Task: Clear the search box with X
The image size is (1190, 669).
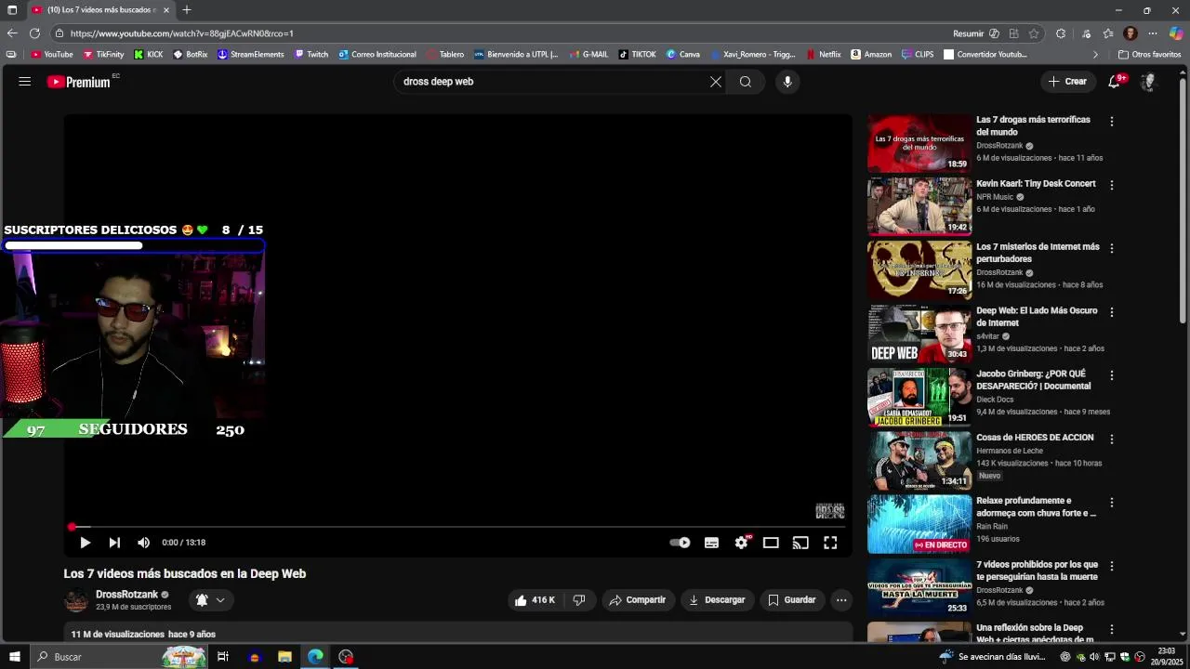Action: click(x=716, y=82)
